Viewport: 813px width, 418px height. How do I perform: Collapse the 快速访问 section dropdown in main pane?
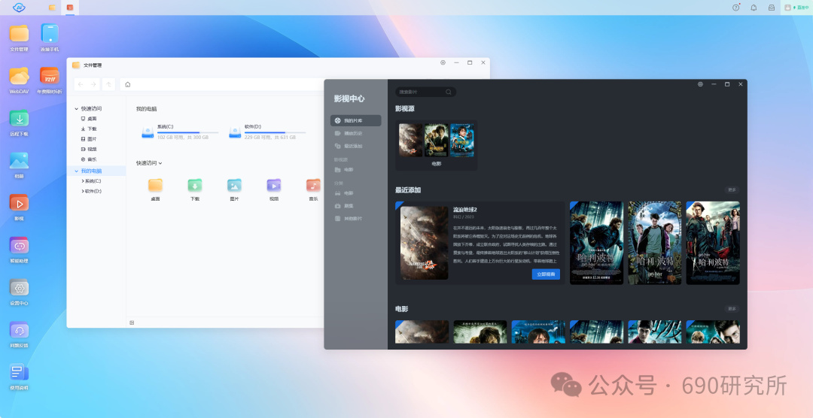(x=160, y=163)
